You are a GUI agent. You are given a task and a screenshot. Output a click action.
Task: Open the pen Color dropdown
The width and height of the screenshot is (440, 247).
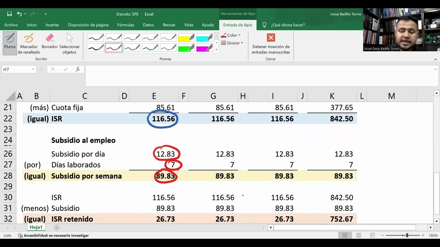pos(231,35)
